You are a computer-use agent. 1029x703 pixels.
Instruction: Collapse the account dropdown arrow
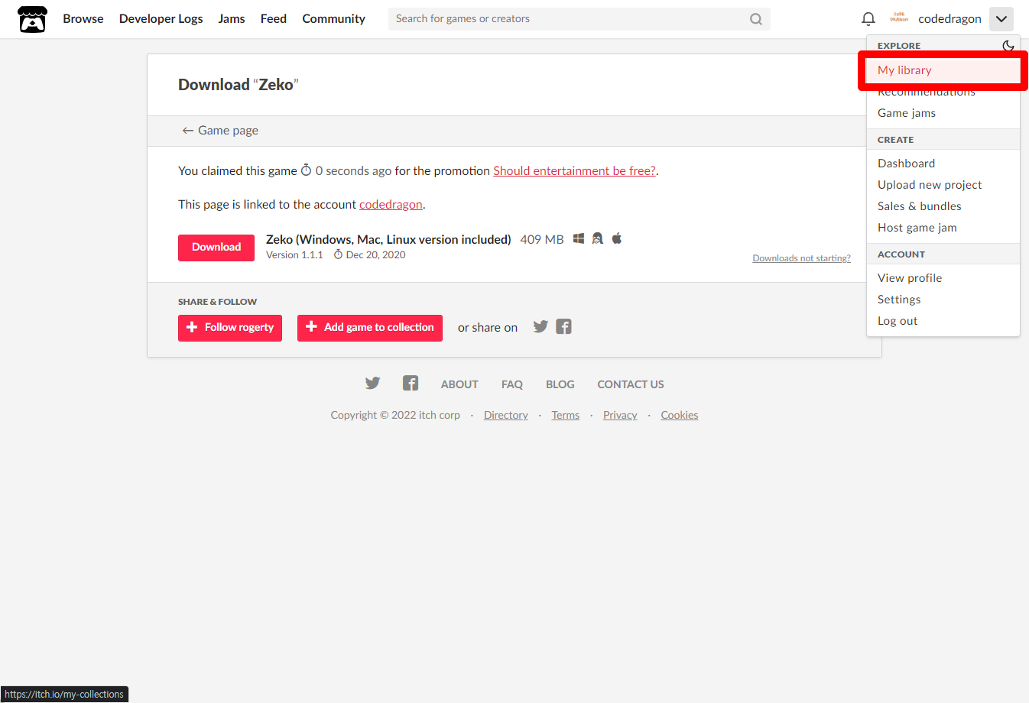(1001, 19)
